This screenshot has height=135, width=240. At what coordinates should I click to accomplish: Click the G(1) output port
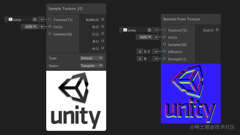[103, 34]
